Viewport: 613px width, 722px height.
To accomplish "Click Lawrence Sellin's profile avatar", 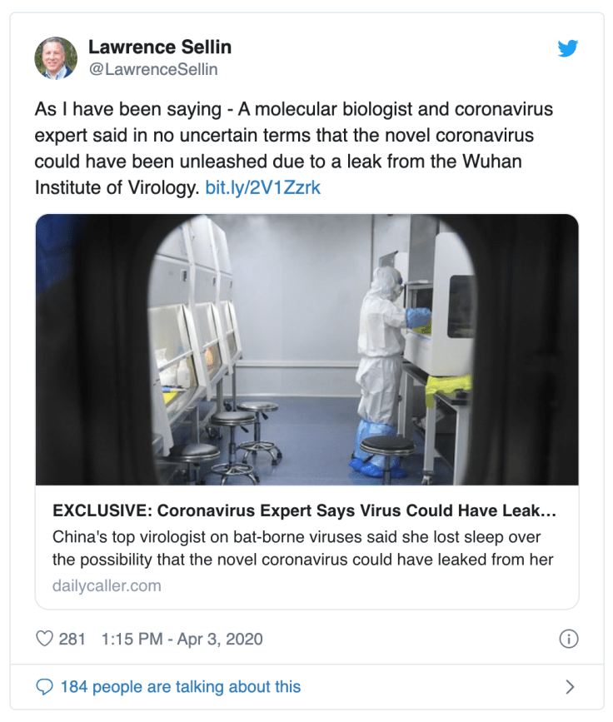I will coord(54,57).
